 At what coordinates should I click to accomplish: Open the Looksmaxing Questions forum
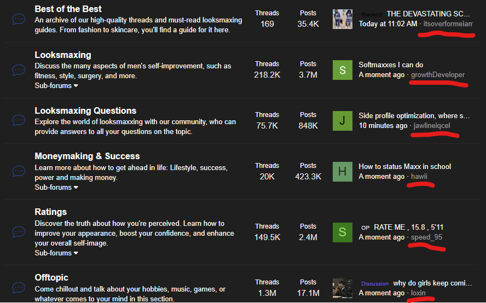pos(85,111)
